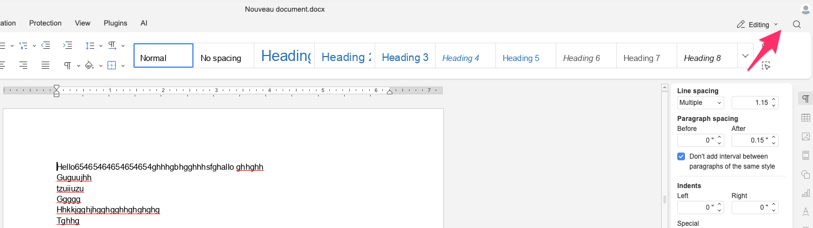
Task: Open the chart settings sidebar icon
Action: [805, 193]
